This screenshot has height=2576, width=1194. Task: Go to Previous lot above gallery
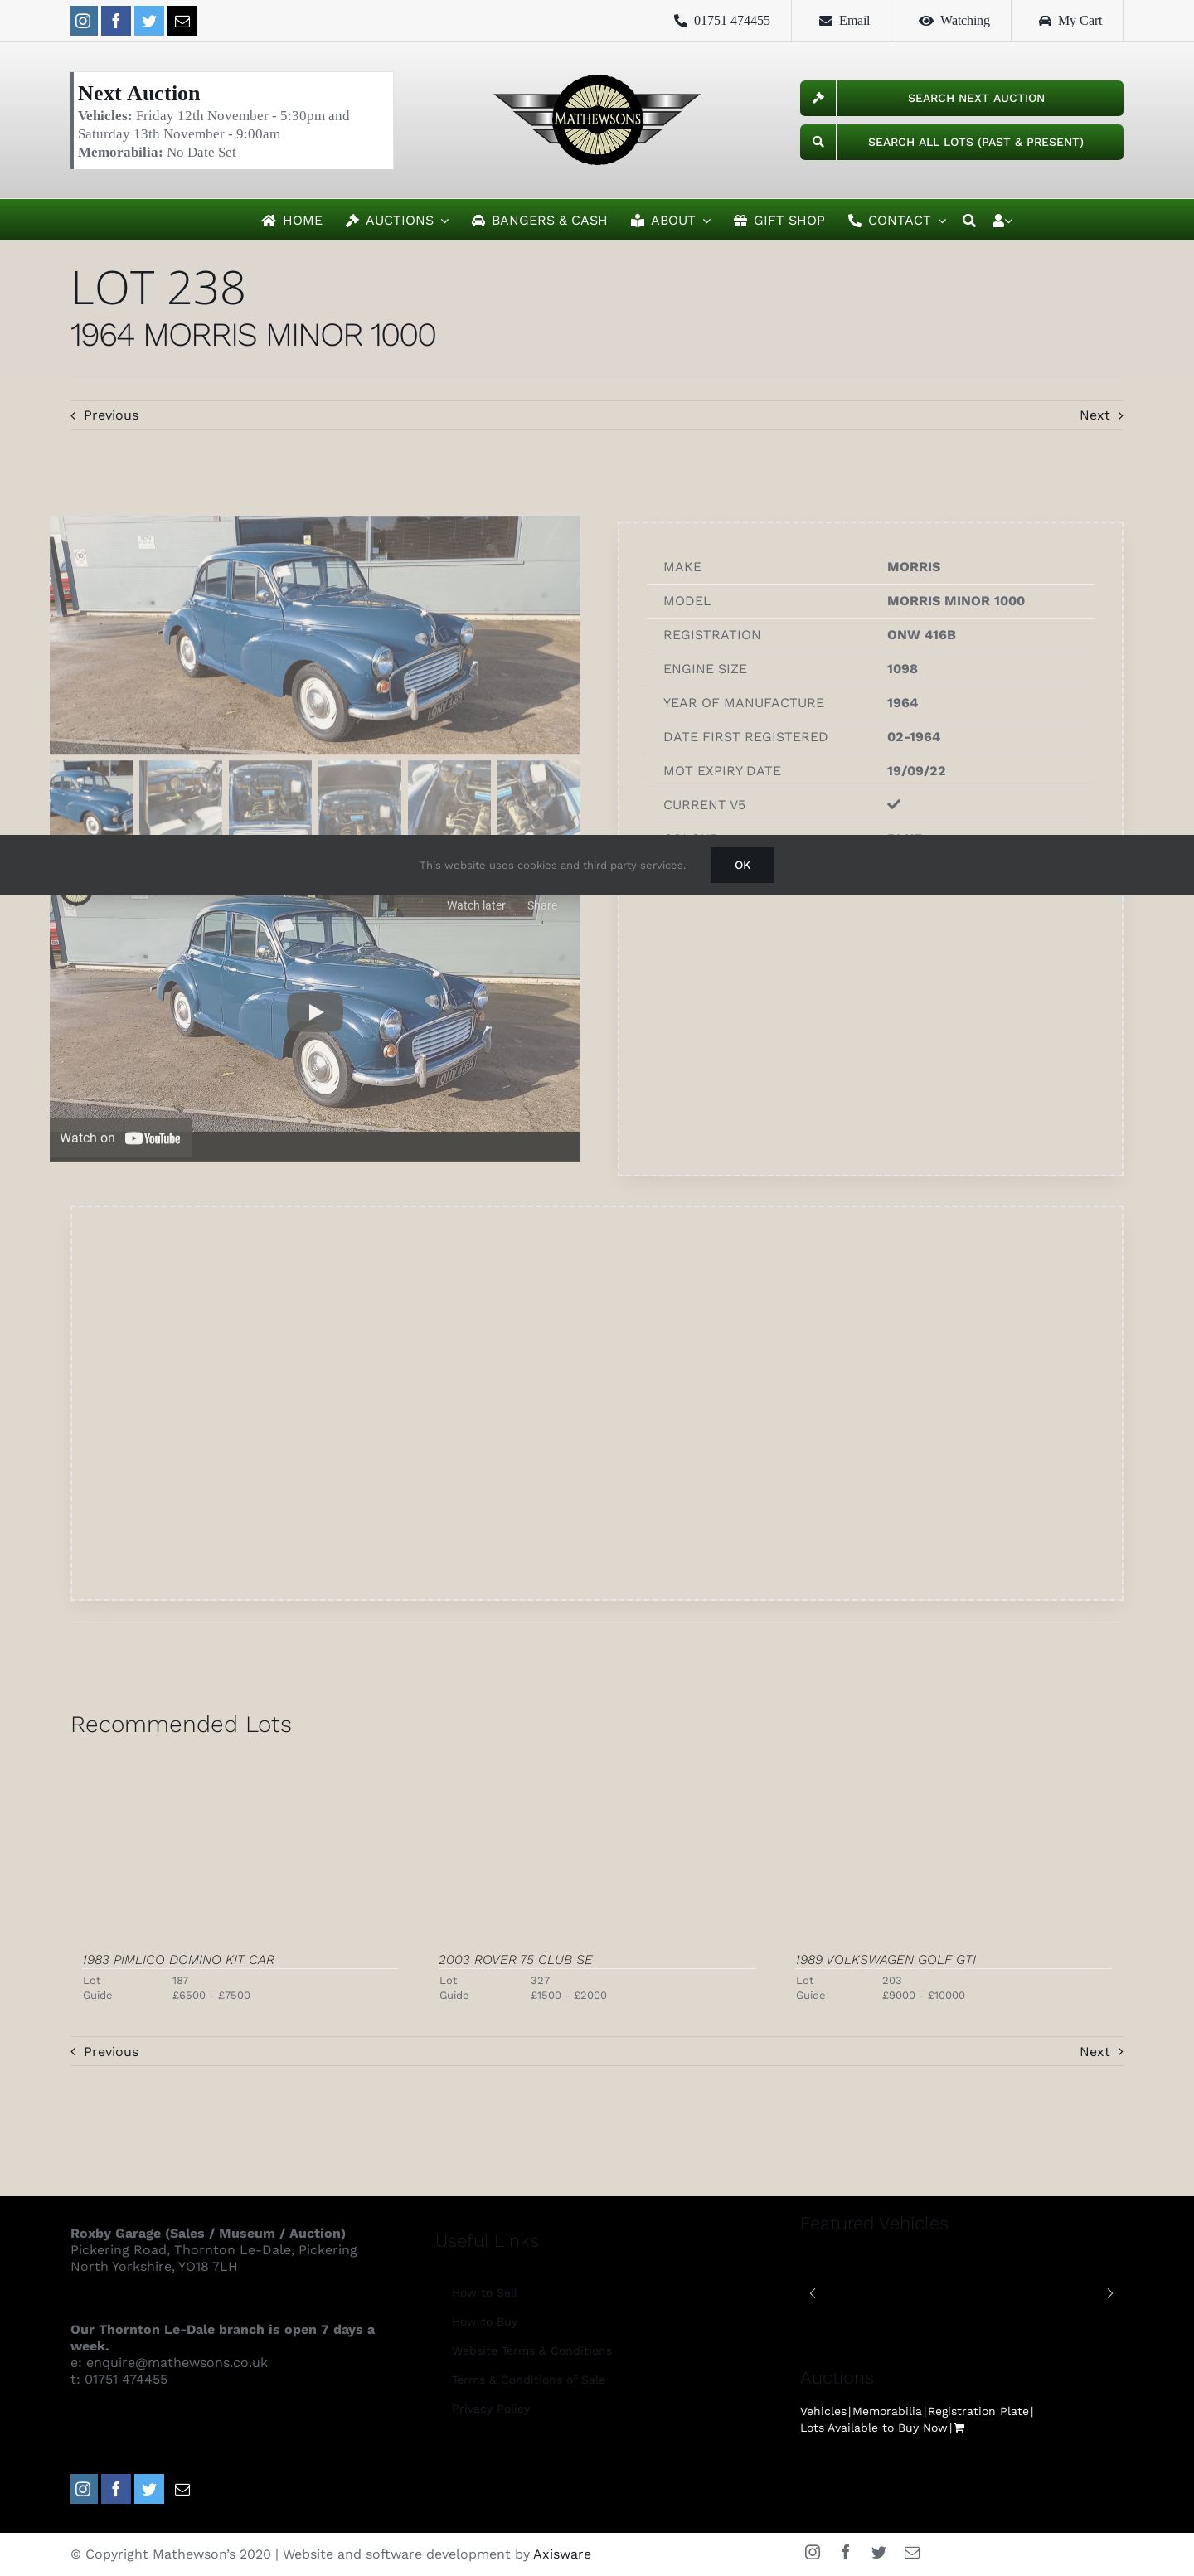tap(105, 415)
